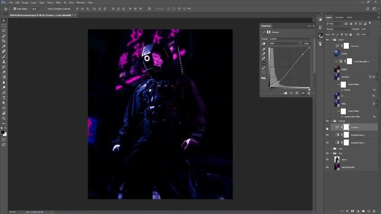The image size is (381, 214).
Task: Open the search icon in options bar
Action: point(368,9)
